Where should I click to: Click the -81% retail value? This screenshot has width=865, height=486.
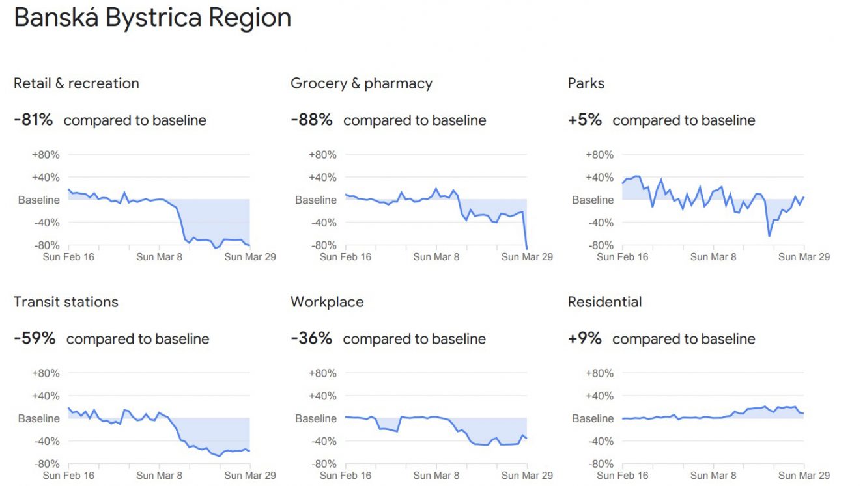click(33, 120)
